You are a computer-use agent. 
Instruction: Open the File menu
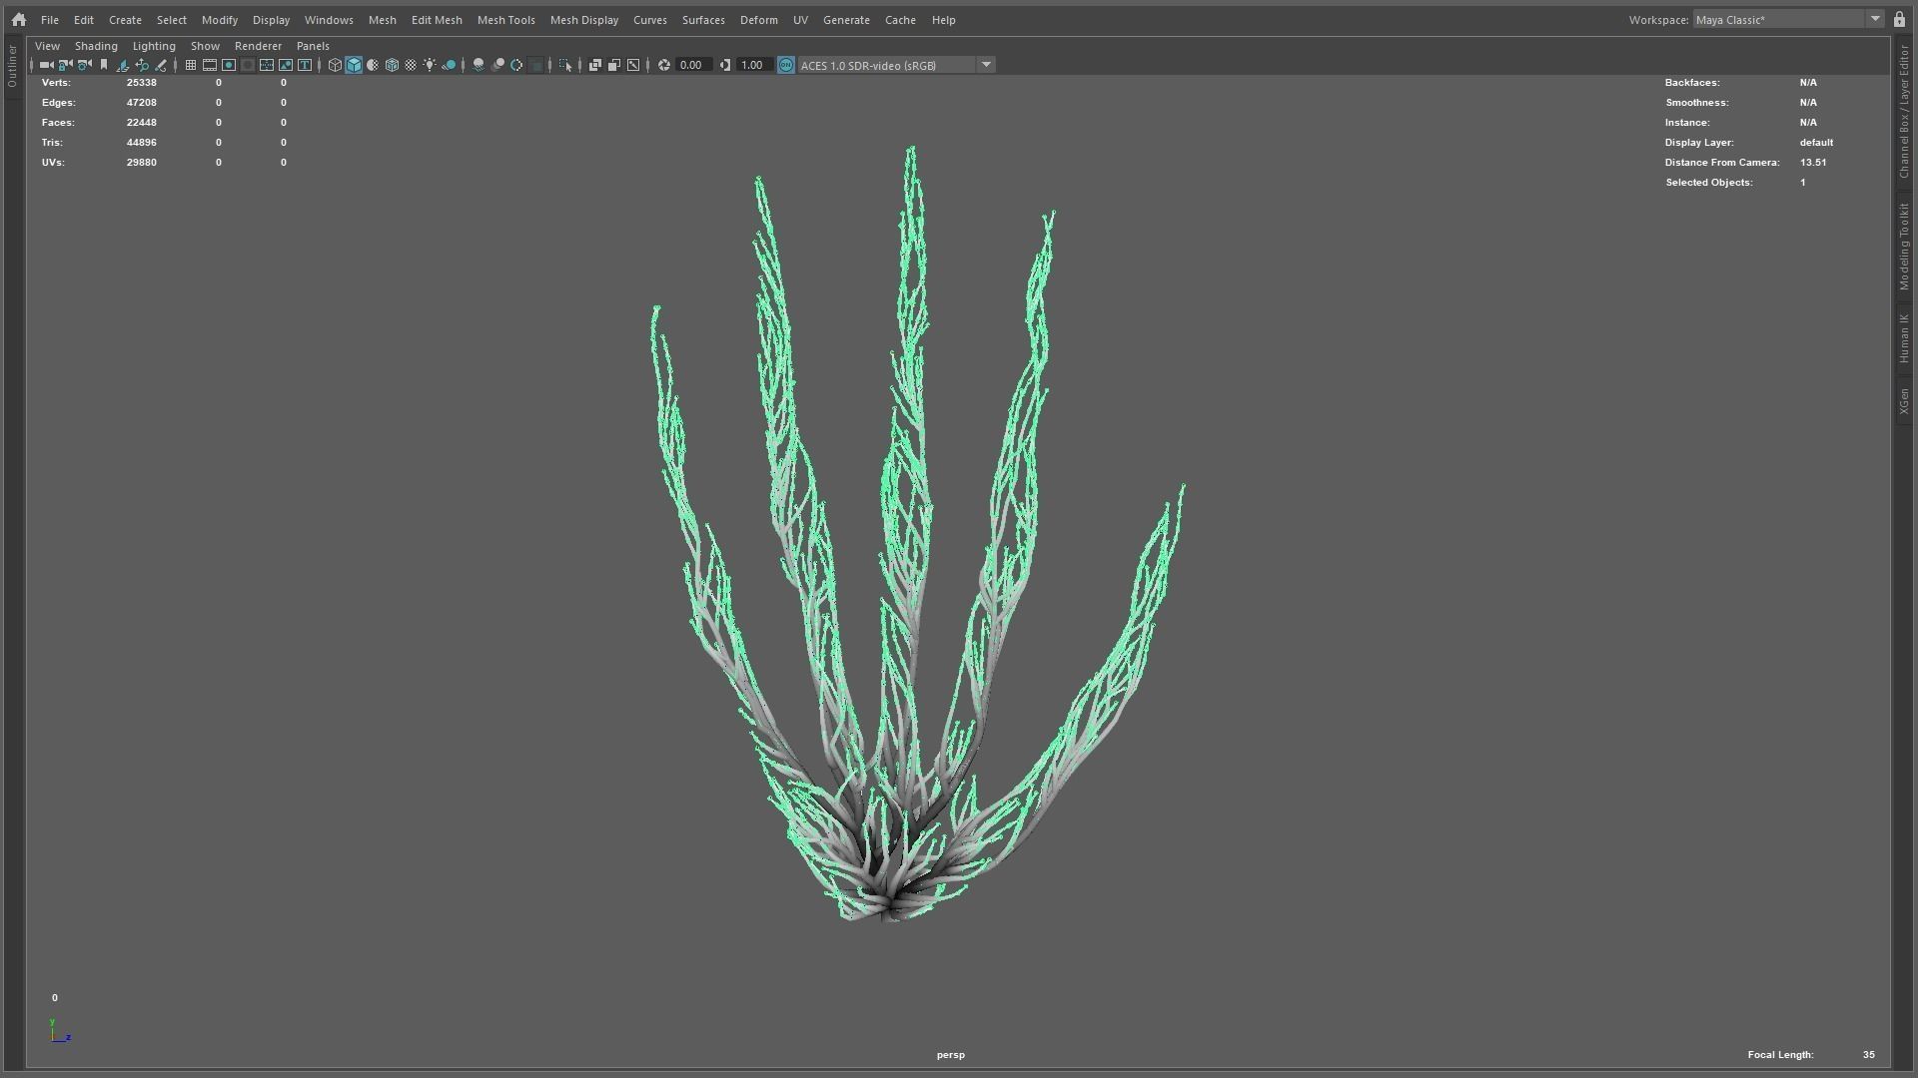coord(49,20)
